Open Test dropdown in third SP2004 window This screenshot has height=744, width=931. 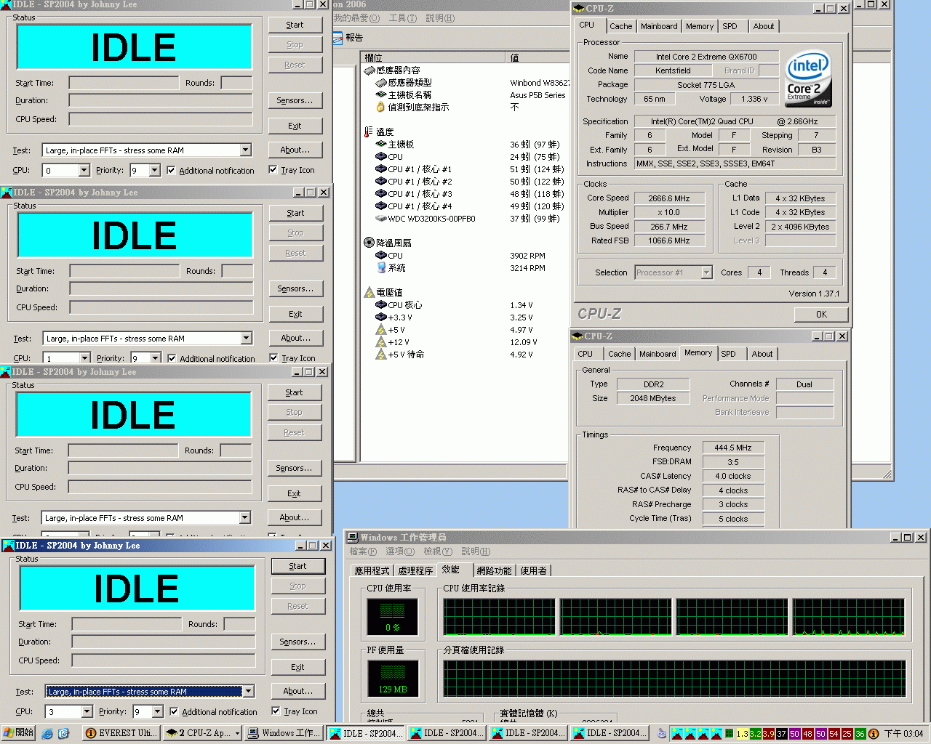pos(244,518)
